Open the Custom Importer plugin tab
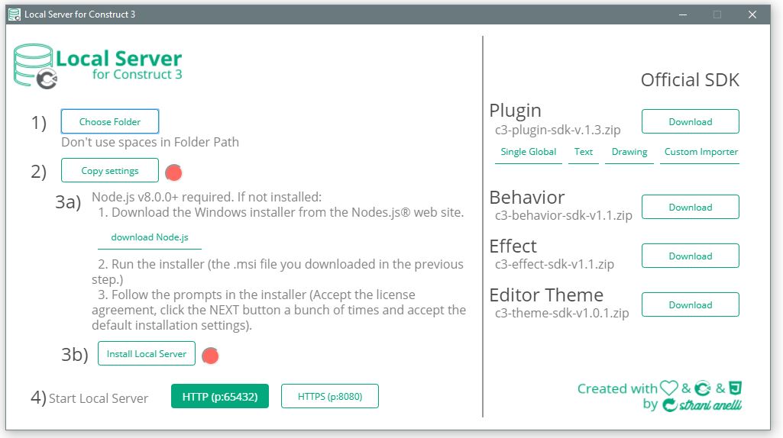783x438 pixels. 700,152
